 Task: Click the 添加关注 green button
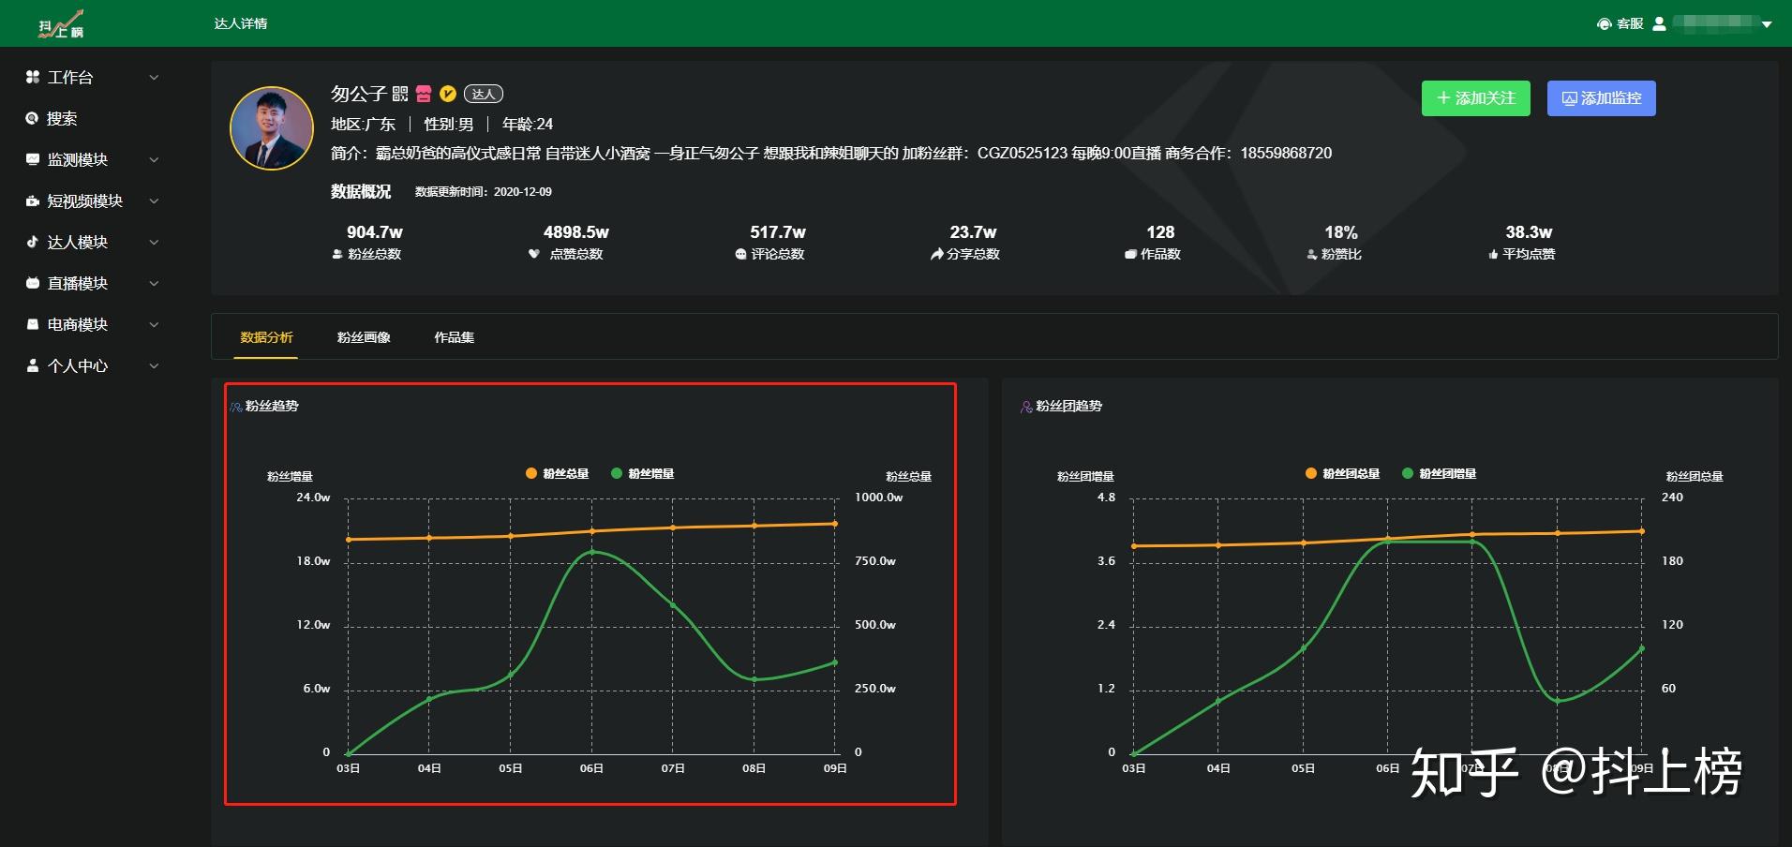coord(1476,98)
